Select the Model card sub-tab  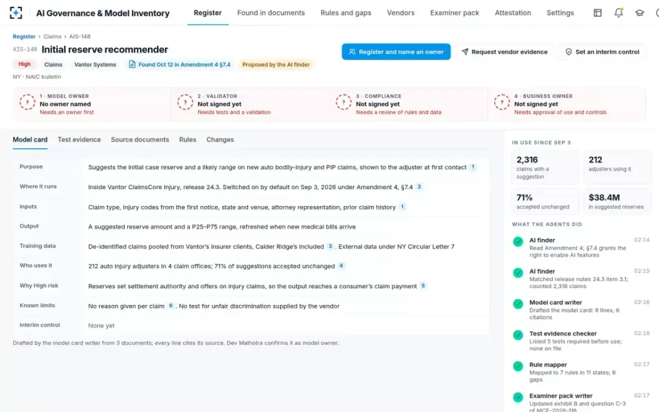(x=30, y=140)
